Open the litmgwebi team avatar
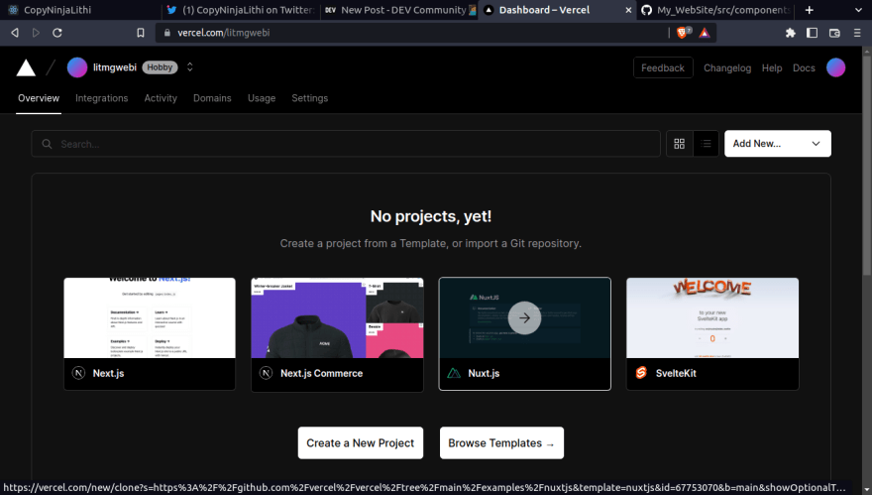 click(x=77, y=67)
